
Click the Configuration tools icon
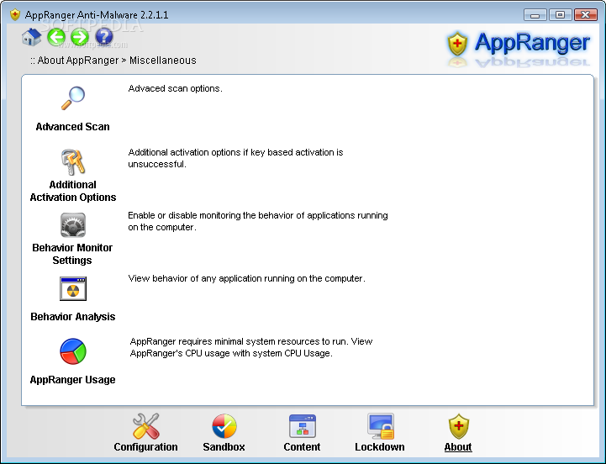pos(145,426)
